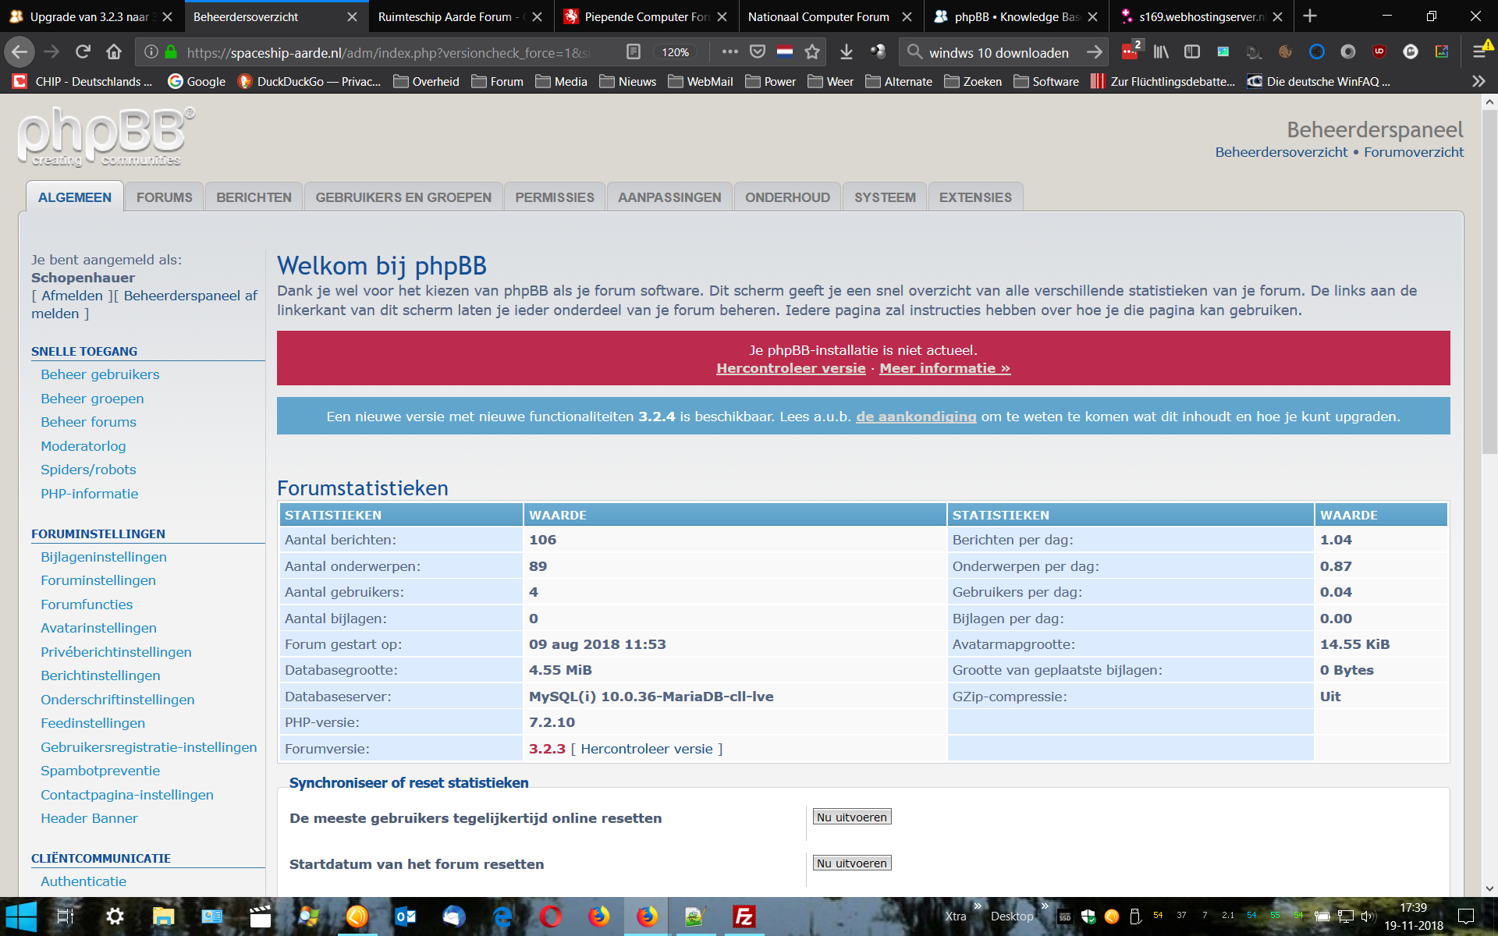Viewport: 1498px width, 936px height.
Task: Open the WebMail bookmarks folder
Action: point(700,81)
